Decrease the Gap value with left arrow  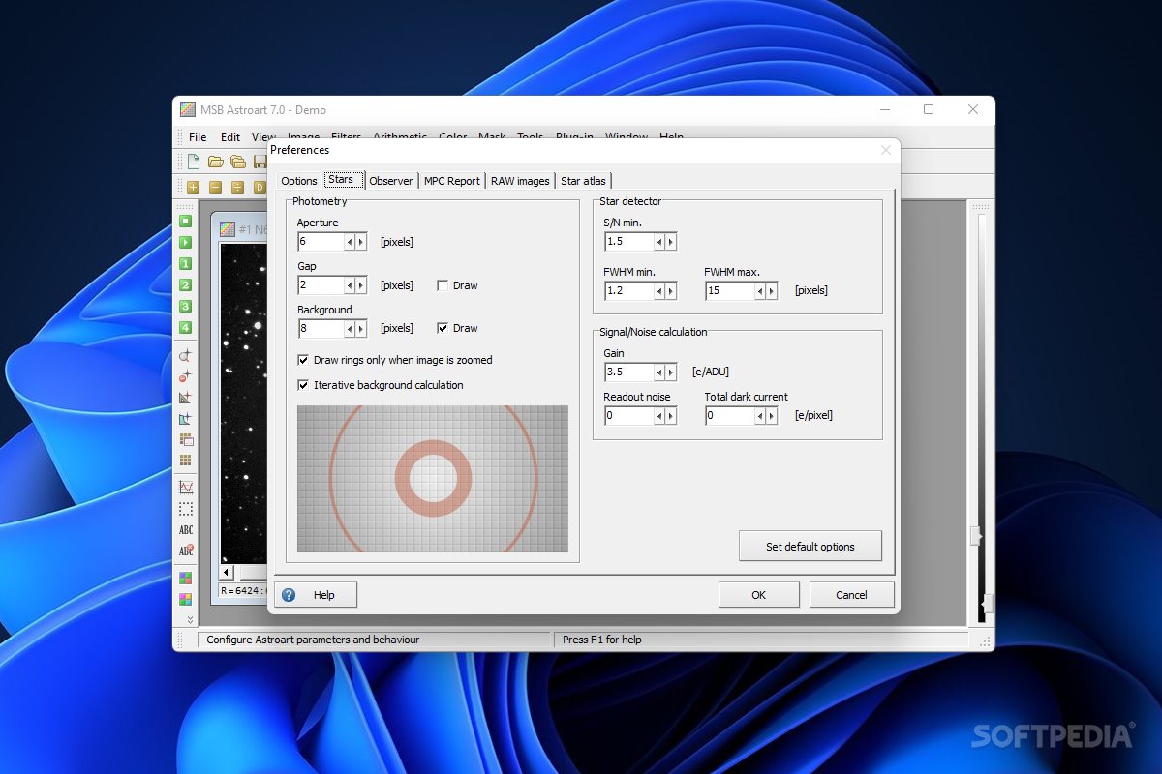pyautogui.click(x=350, y=285)
